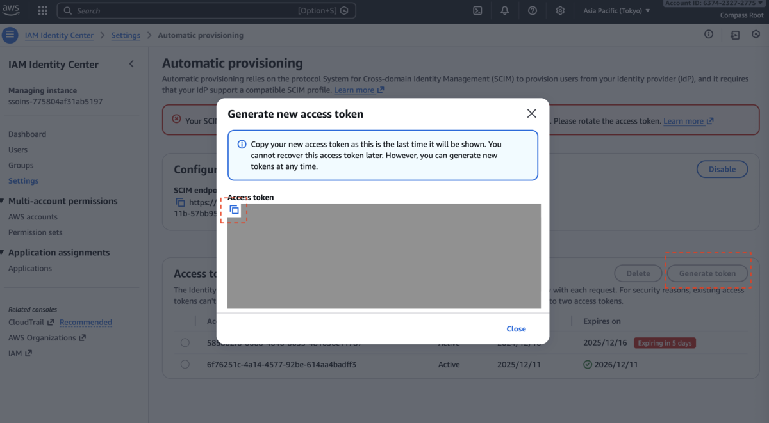
Task: Click Learn more link in error banner
Action: click(688, 121)
